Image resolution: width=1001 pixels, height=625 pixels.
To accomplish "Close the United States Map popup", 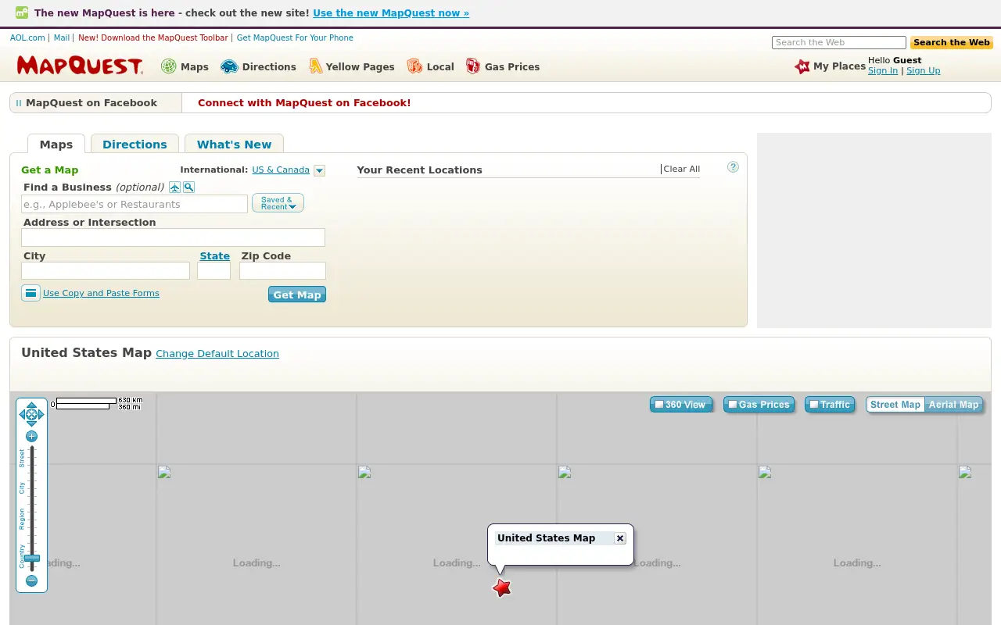I will tap(620, 538).
